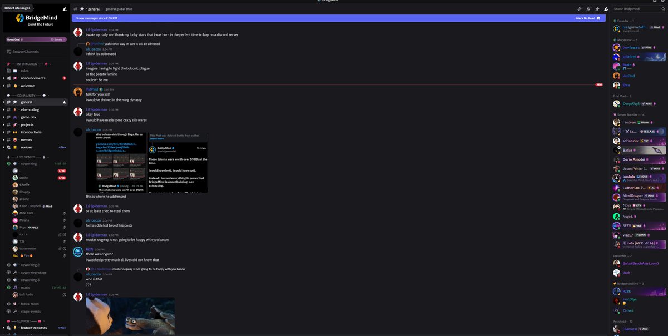Open the turtle GIF at bottom of chat
This screenshot has width=668, height=336.
pyautogui.click(x=130, y=317)
